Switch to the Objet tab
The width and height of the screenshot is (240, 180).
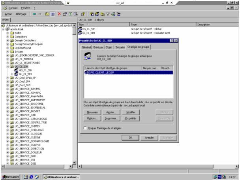coord(109,47)
